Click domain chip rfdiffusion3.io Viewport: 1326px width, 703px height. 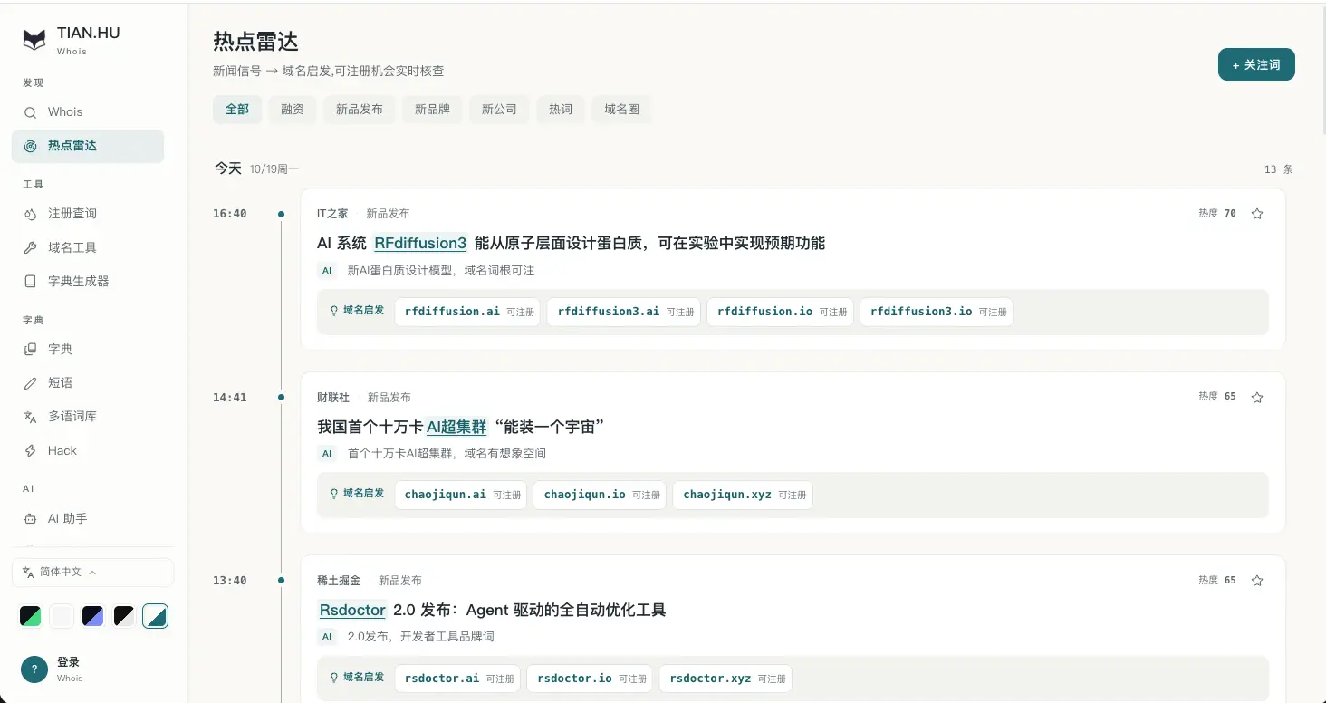937,312
